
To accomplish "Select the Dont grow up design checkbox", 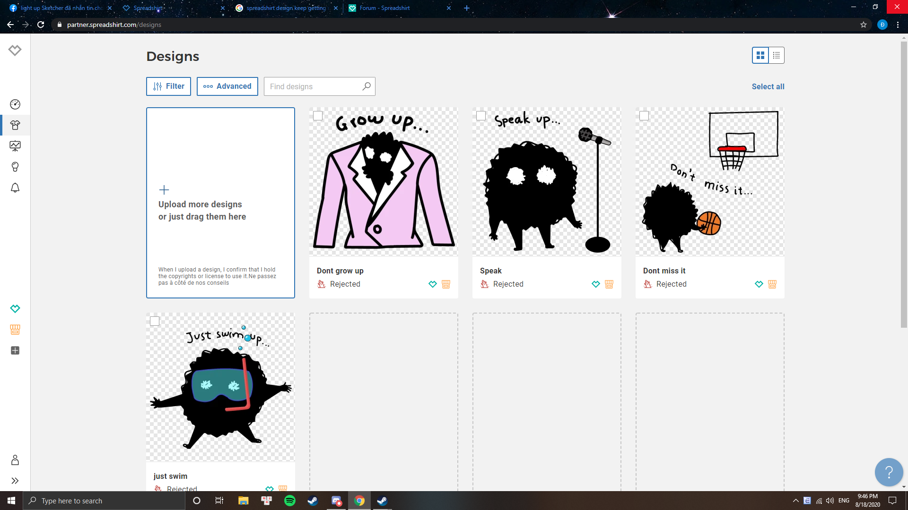I will click(318, 116).
